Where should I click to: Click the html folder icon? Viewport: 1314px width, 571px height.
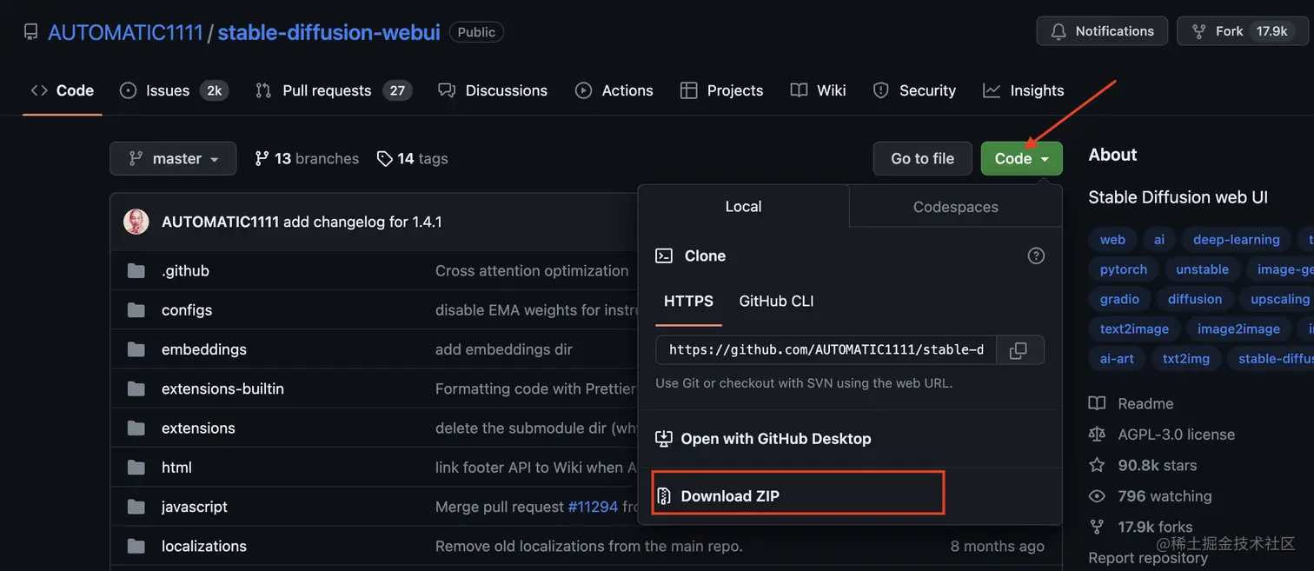(x=136, y=468)
